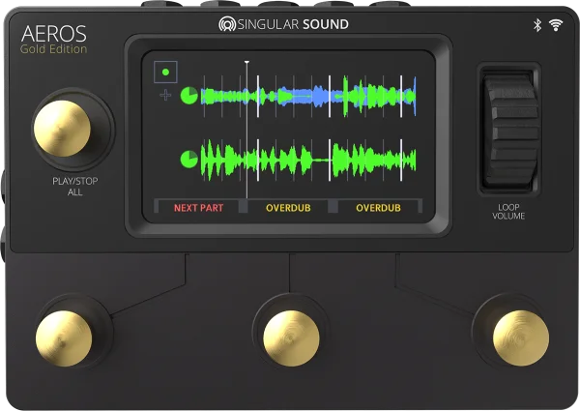Hit the Play/Stop All gold footswitch

click(x=62, y=129)
